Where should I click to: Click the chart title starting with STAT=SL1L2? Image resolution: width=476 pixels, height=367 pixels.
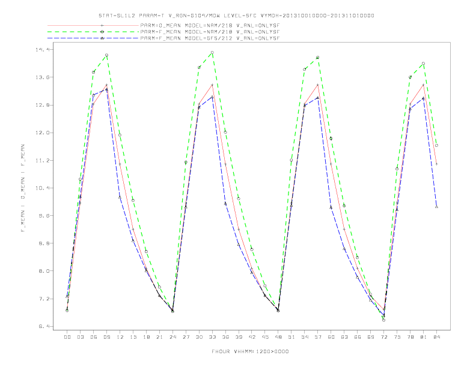tap(236, 16)
